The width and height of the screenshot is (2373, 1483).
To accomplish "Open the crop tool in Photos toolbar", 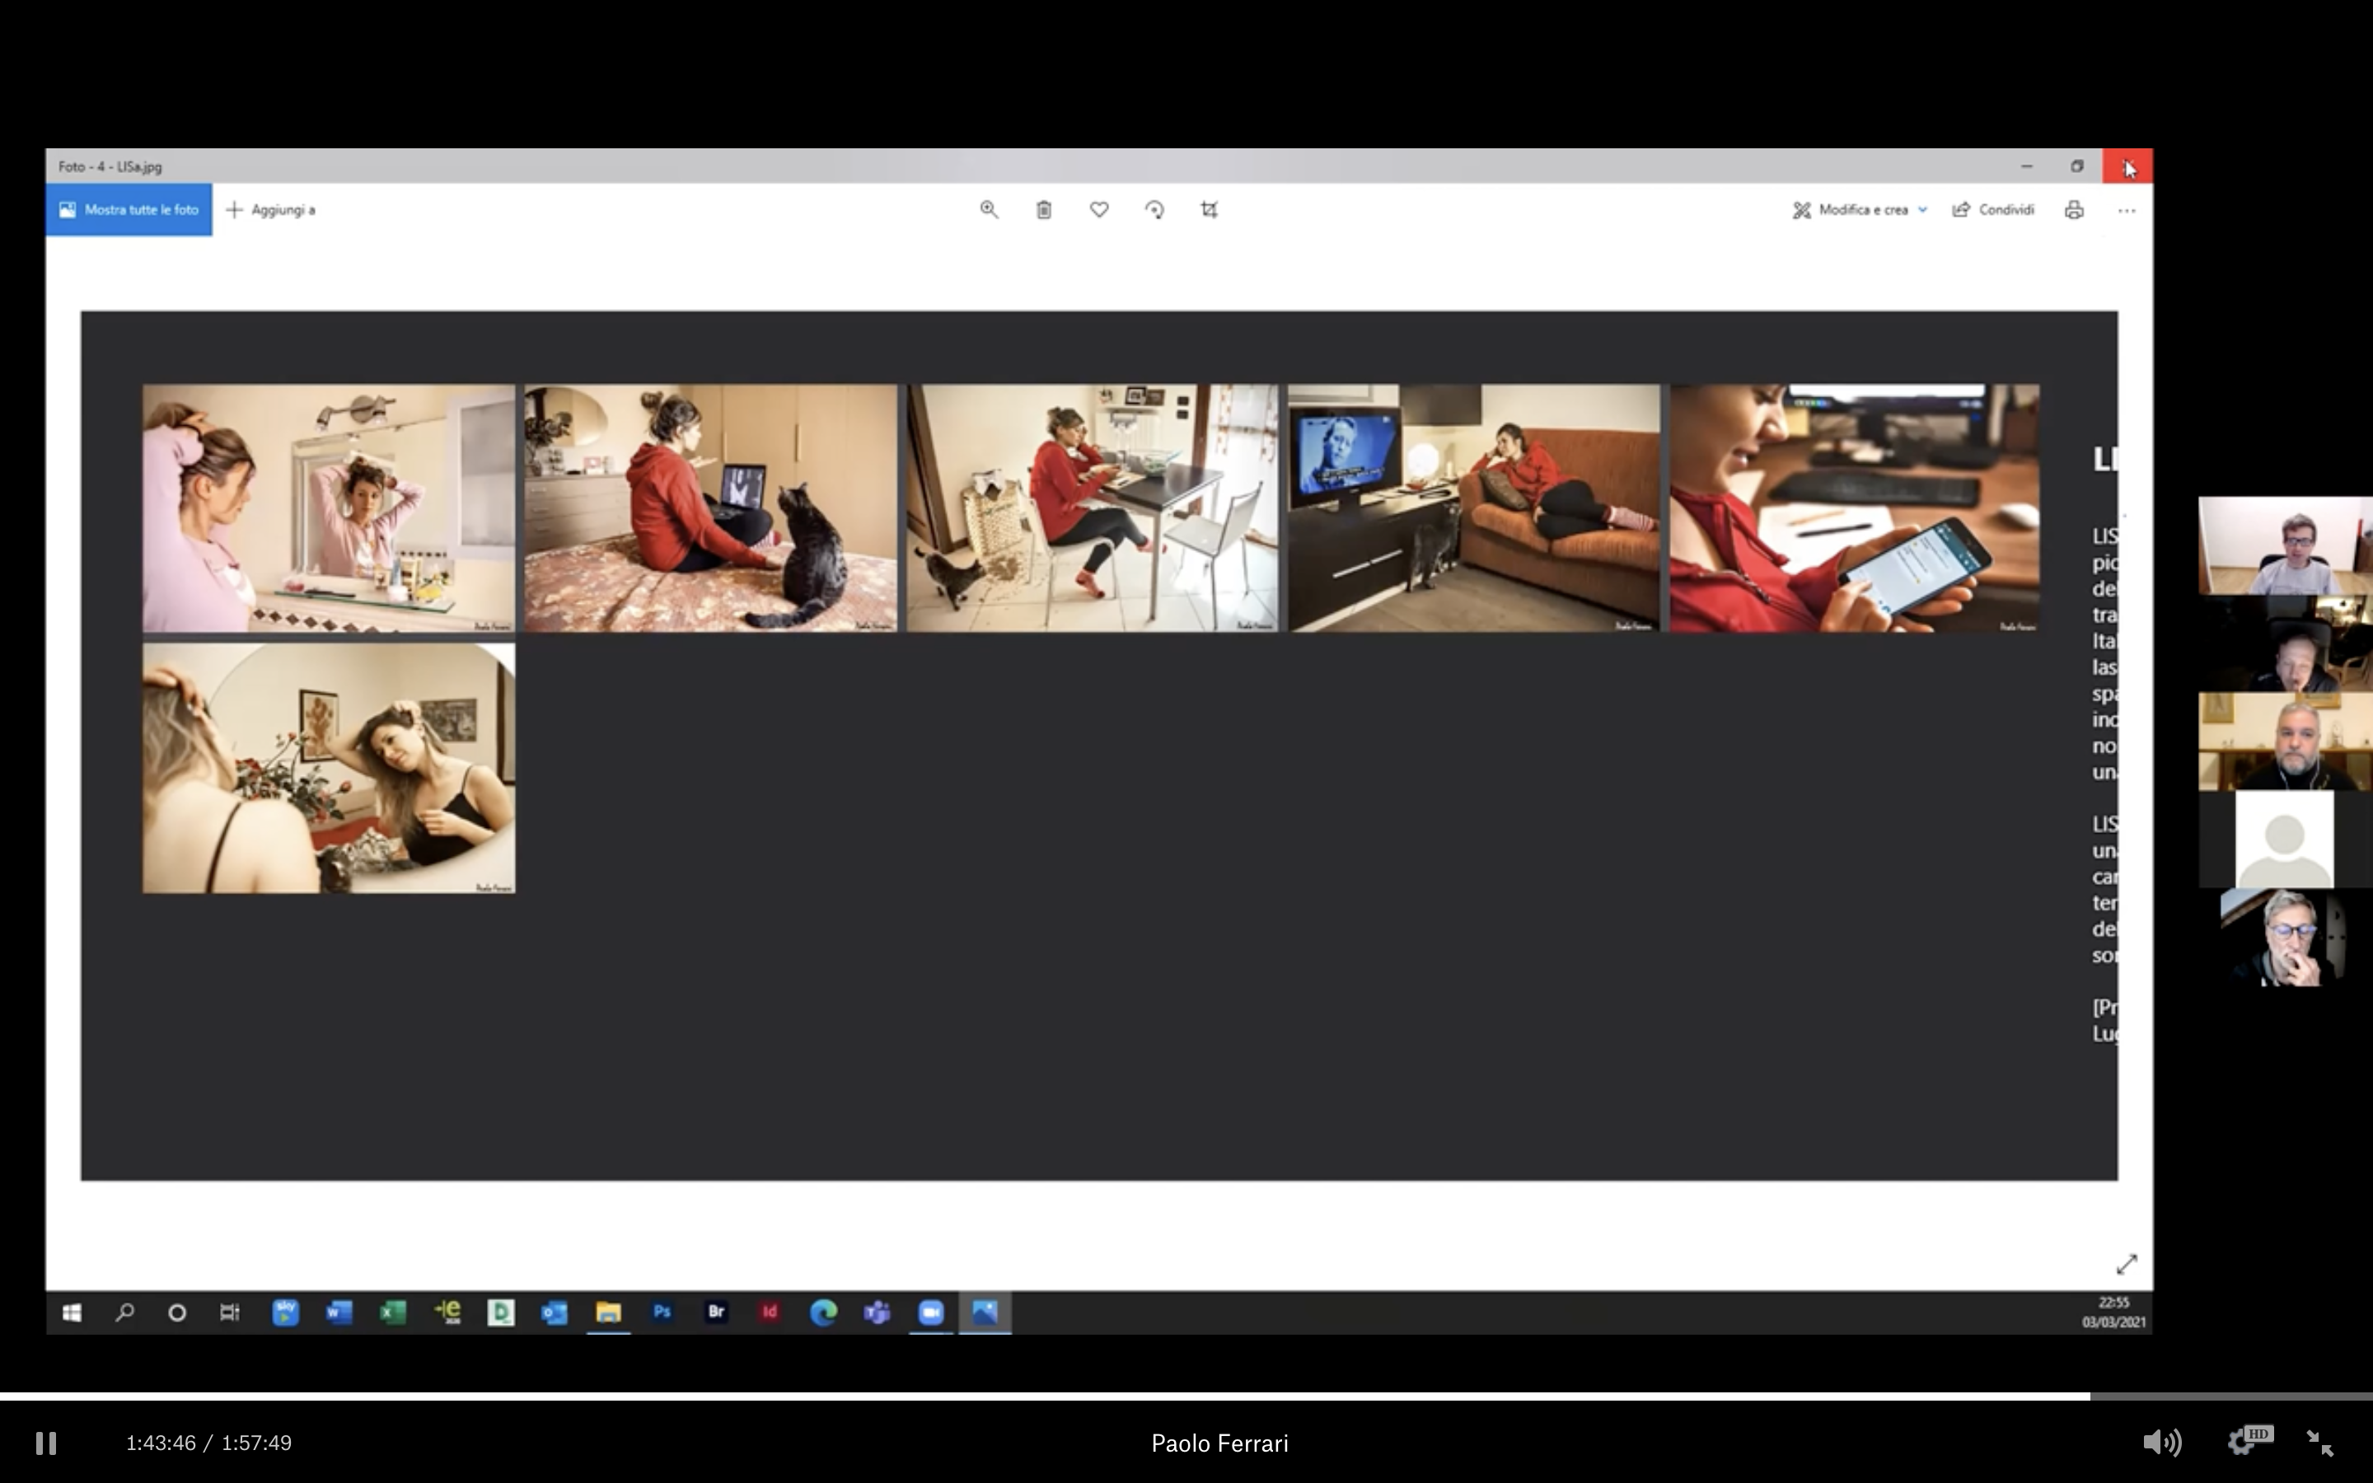I will 1209,210.
